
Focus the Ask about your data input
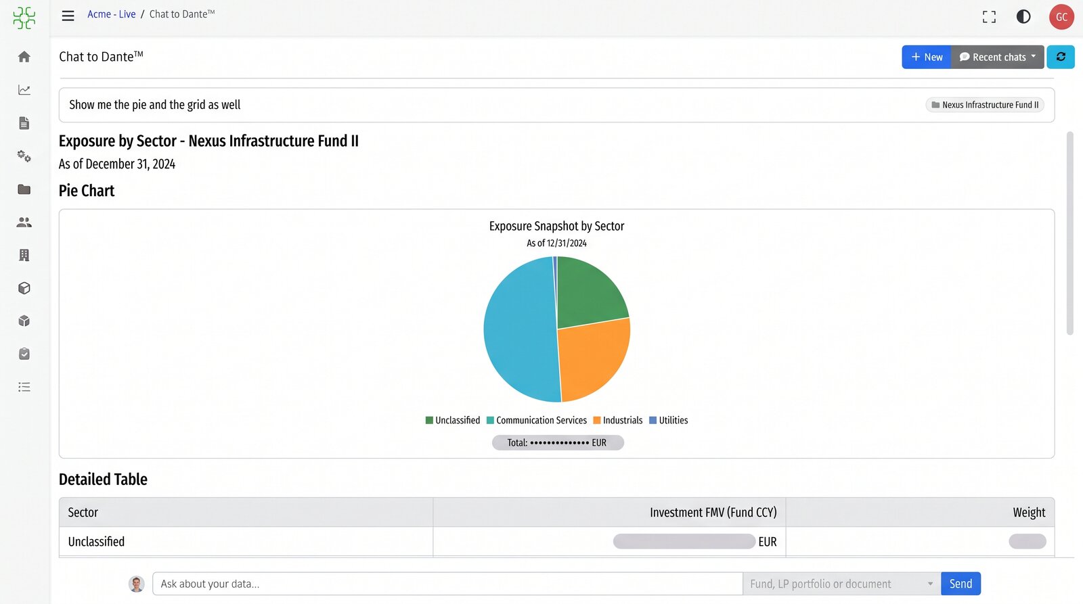point(447,584)
